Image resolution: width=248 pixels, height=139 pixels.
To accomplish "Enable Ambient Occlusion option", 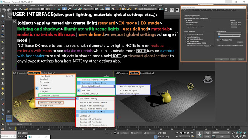I will pyautogui.click(x=96, y=93).
